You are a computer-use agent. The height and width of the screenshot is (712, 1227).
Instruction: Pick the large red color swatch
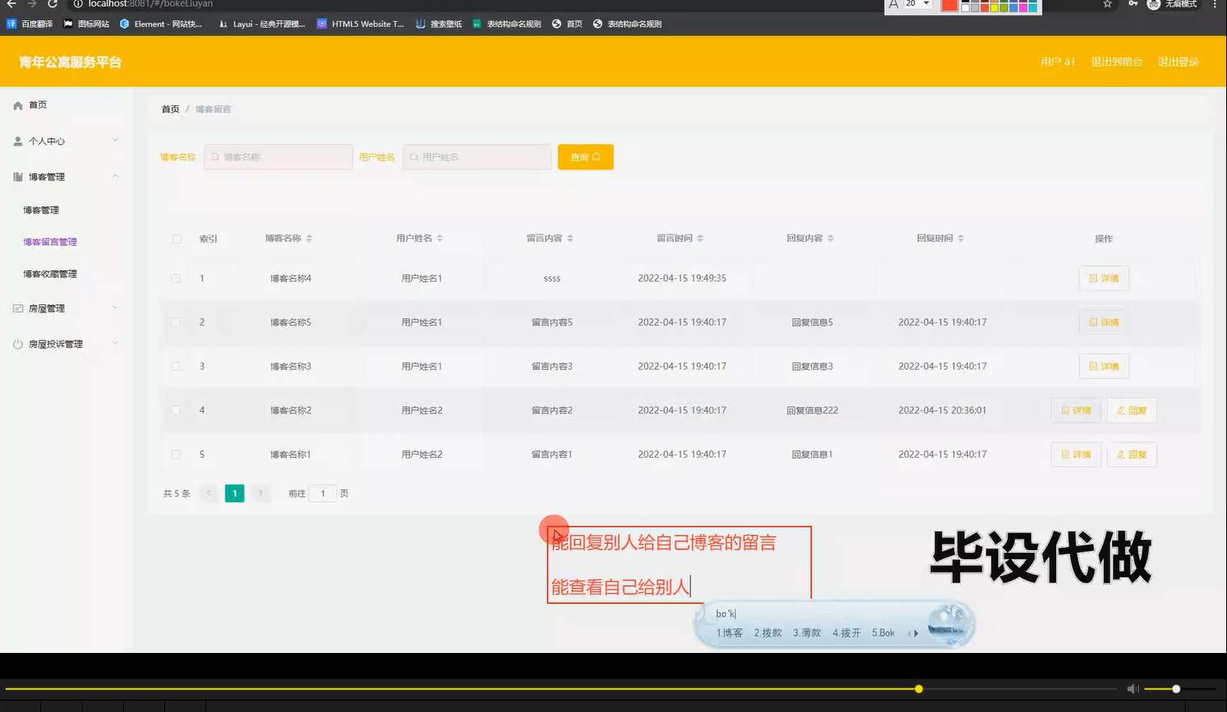(x=949, y=5)
